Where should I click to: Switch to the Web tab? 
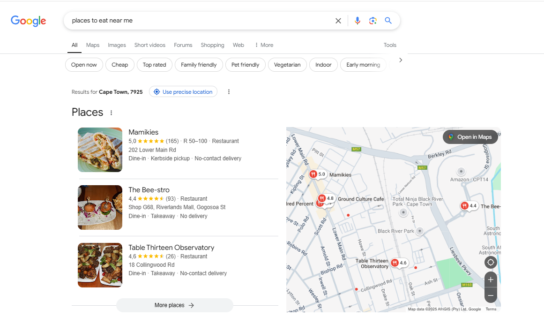(238, 45)
